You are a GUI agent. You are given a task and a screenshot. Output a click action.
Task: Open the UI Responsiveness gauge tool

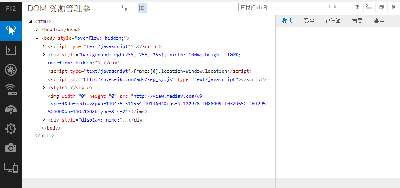click(x=11, y=109)
